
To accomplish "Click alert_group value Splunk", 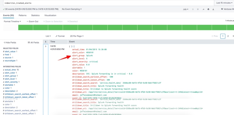I will point(90,56).
